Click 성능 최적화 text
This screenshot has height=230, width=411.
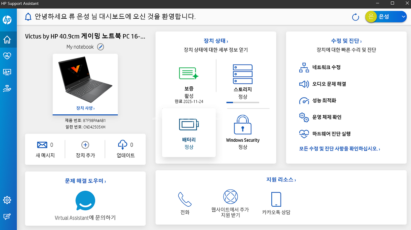pos(324,101)
